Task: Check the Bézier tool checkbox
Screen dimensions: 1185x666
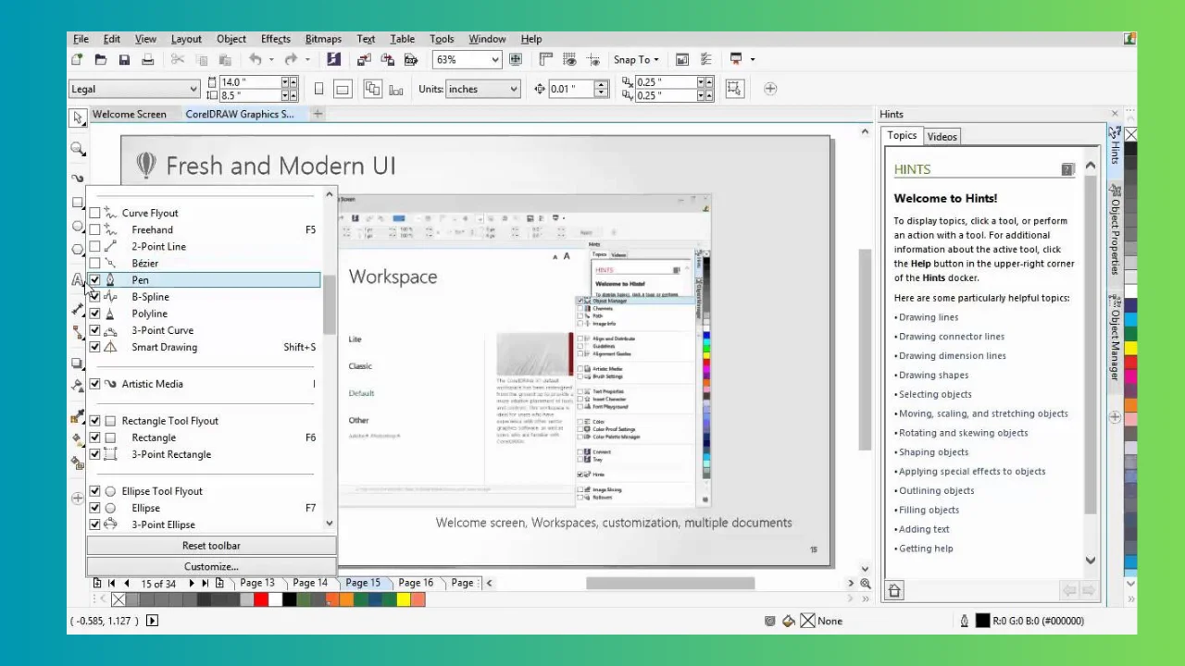Action: 94,263
